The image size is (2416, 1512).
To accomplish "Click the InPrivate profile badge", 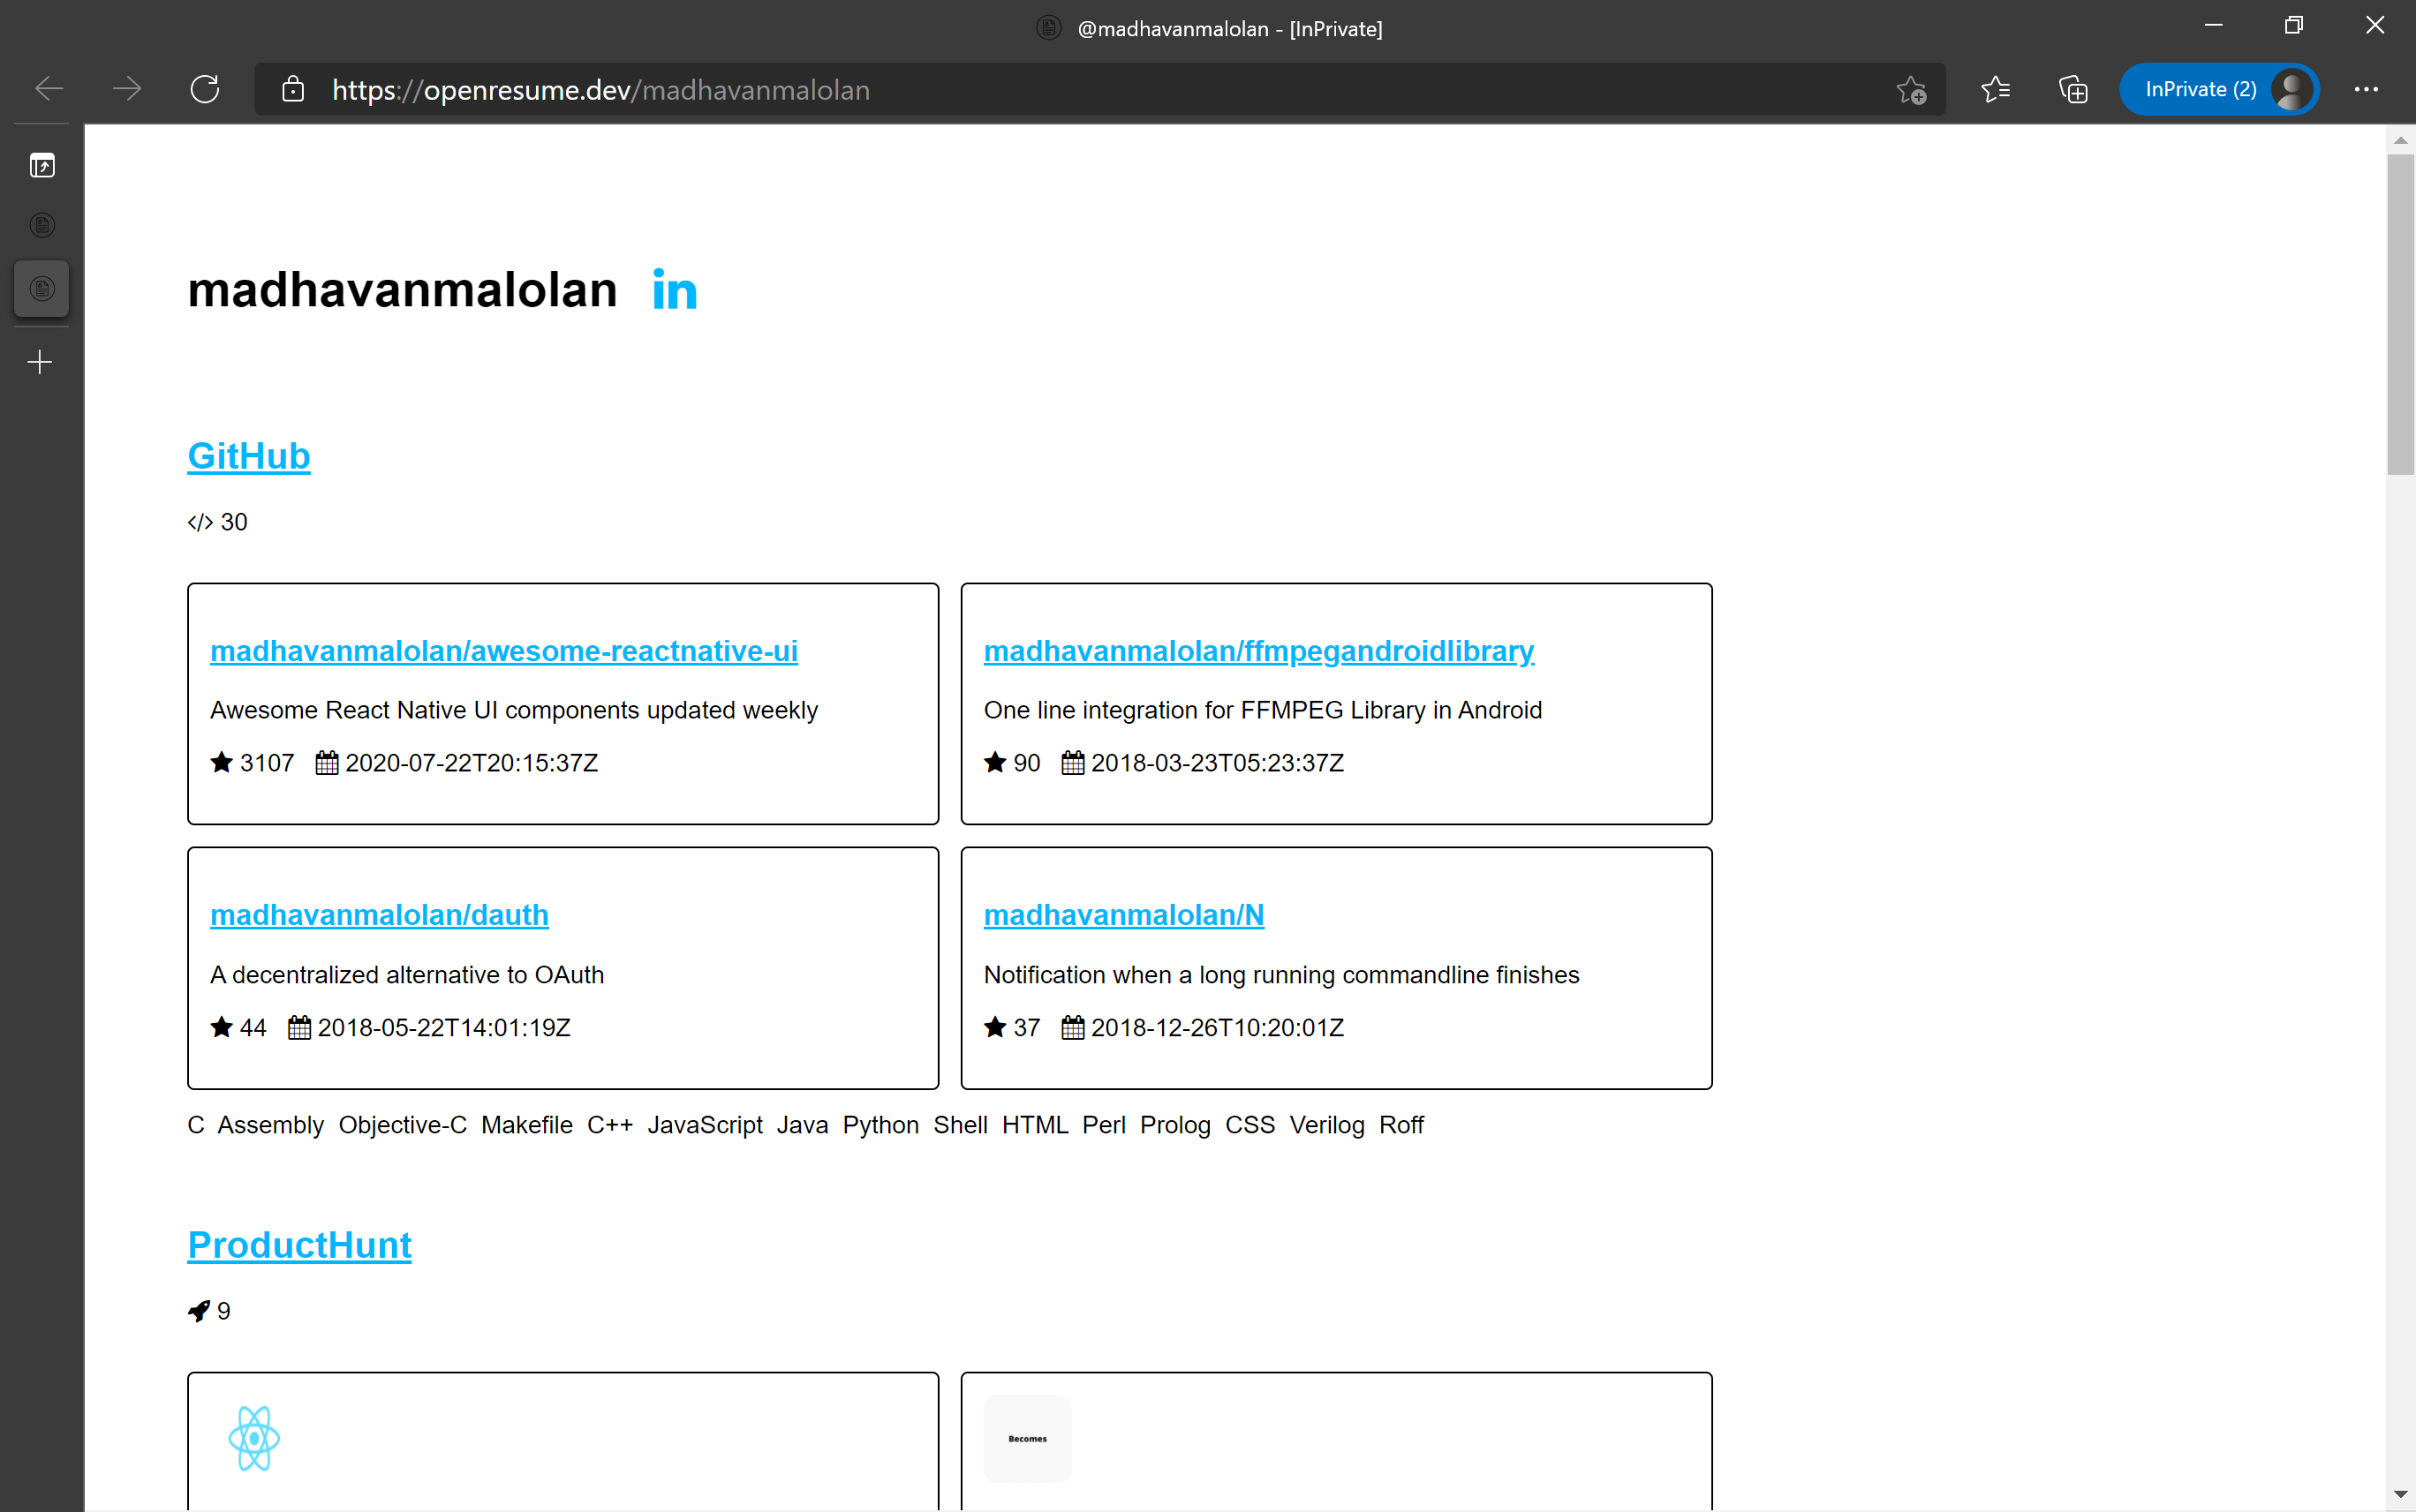I will (x=2219, y=89).
